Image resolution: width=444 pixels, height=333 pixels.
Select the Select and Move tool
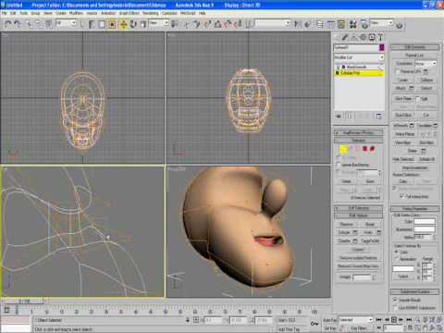click(123, 24)
